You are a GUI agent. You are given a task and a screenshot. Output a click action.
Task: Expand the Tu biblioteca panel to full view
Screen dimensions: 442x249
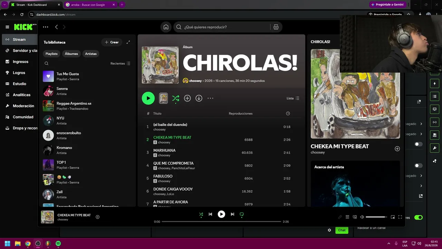(x=128, y=42)
